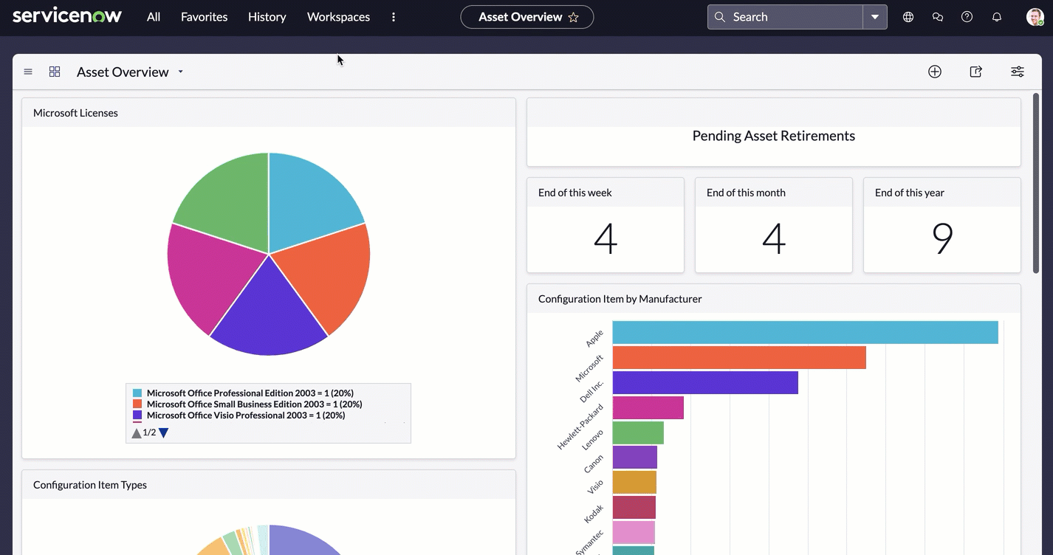Viewport: 1053px width, 555px height.
Task: Click the Canon bar in the chart
Action: click(x=634, y=457)
